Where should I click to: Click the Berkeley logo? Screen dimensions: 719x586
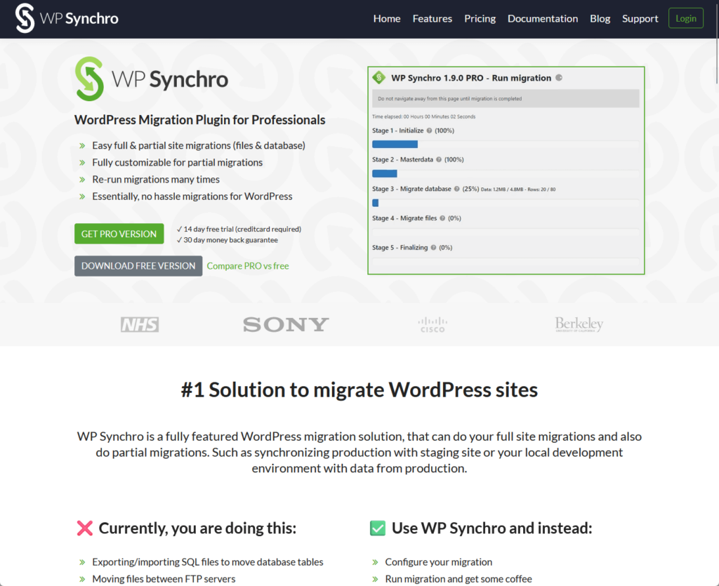579,324
